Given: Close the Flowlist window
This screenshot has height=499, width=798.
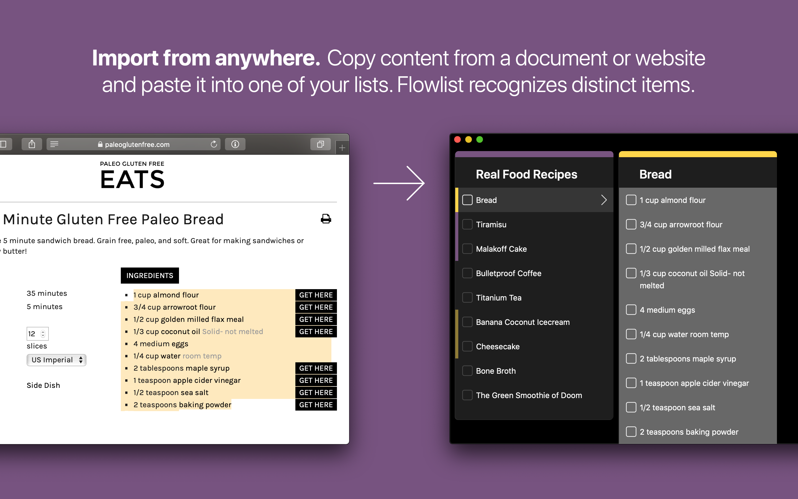Looking at the screenshot, I should 457,140.
